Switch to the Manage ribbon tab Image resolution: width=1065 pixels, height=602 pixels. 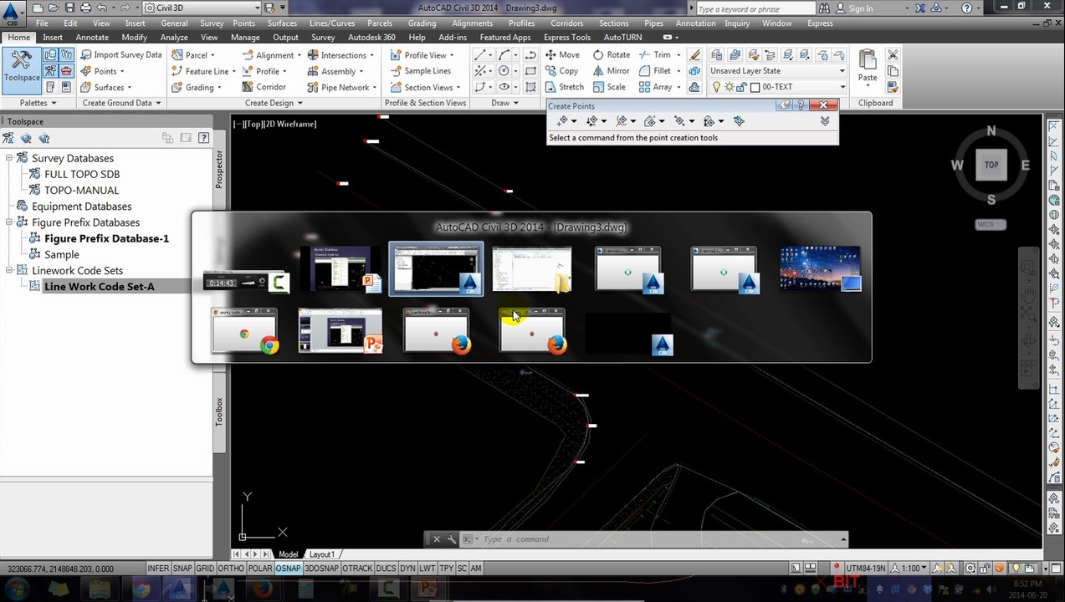pyautogui.click(x=245, y=38)
